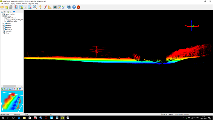Click right arrow of tree horizontal scrollbar

pyautogui.click(x=22, y=86)
